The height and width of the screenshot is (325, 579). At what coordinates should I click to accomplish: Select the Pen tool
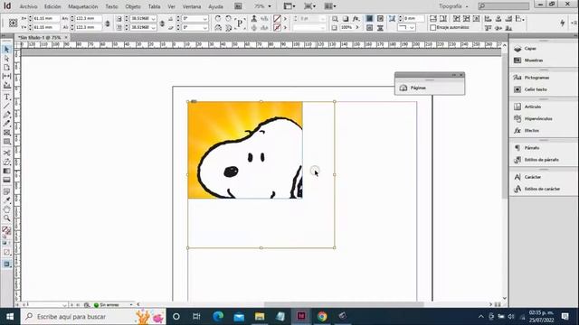click(6, 115)
